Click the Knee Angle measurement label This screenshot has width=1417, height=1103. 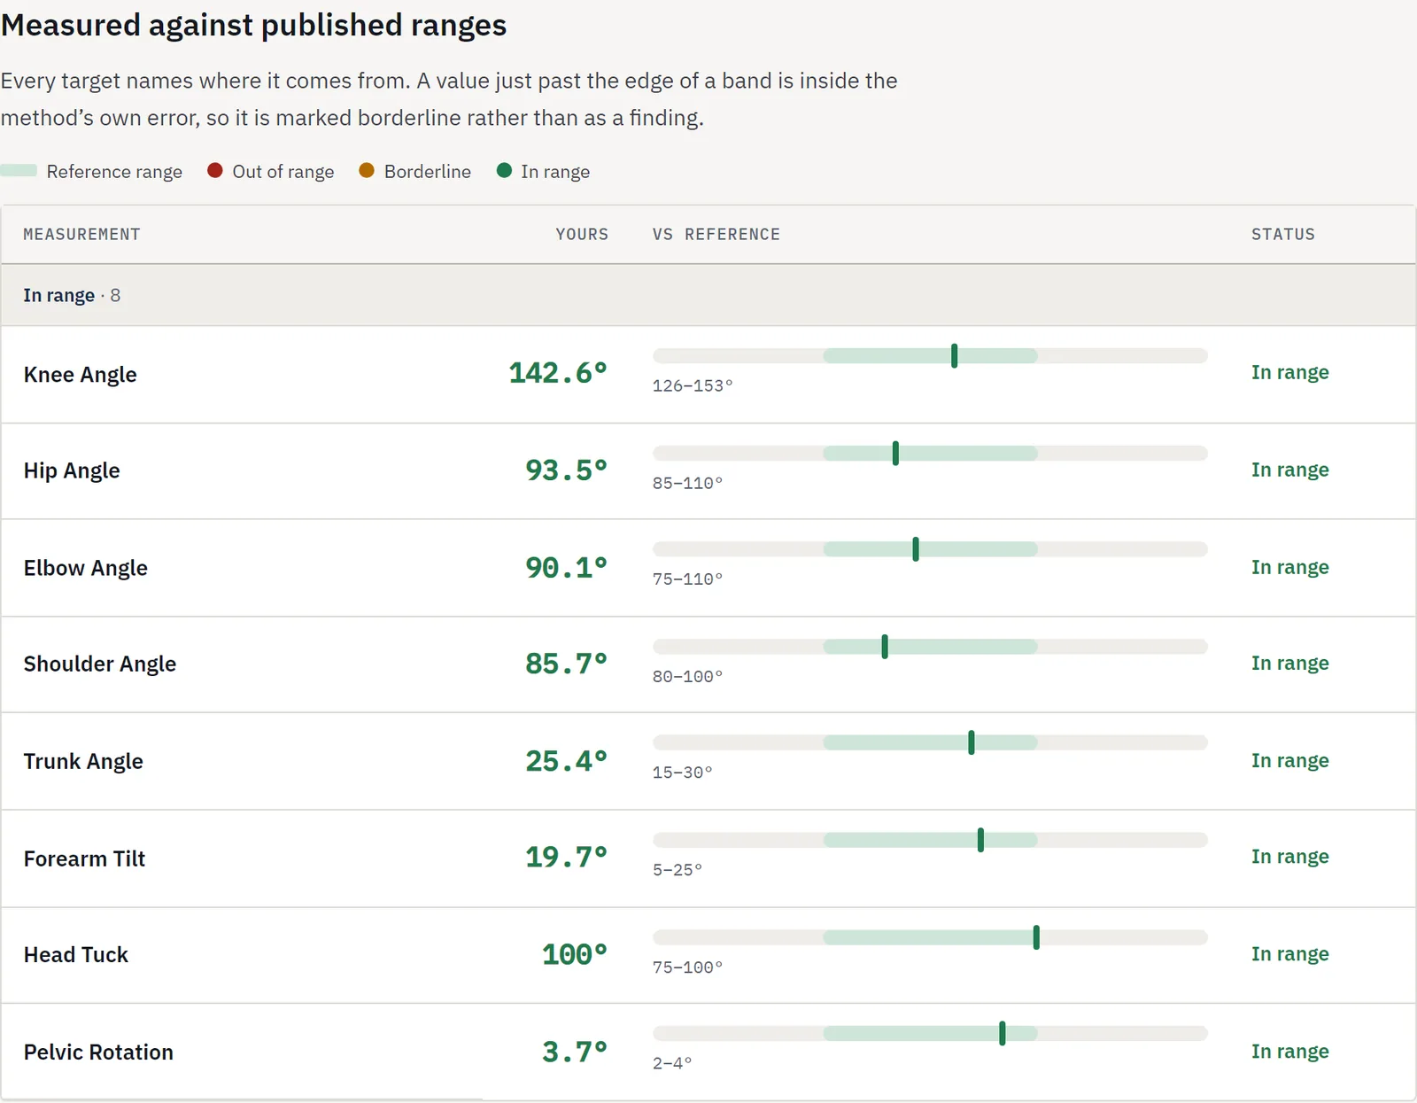80,375
